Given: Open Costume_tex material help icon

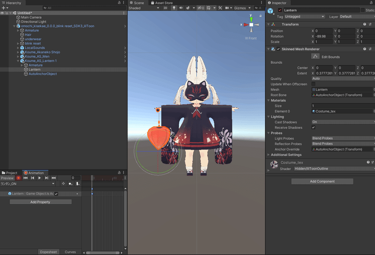Looking at the screenshot, I should click(368, 162).
